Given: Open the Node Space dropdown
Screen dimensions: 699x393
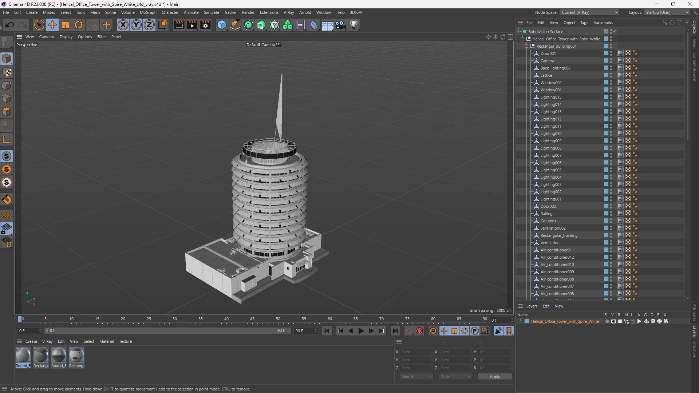Looking at the screenshot, I should [589, 12].
